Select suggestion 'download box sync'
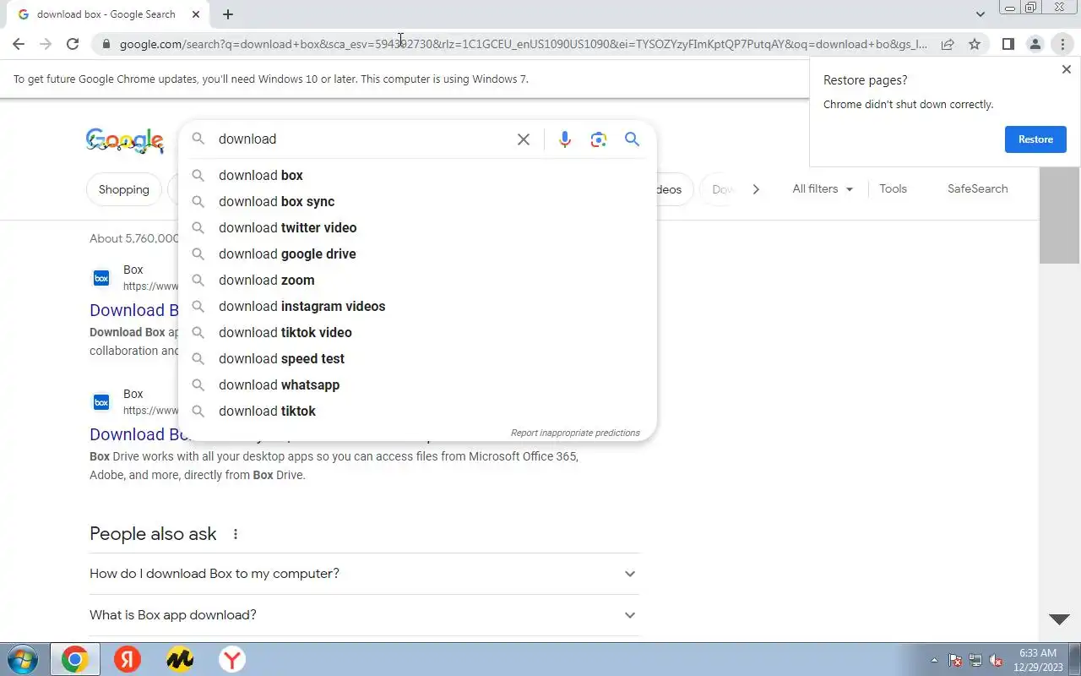 click(417, 201)
